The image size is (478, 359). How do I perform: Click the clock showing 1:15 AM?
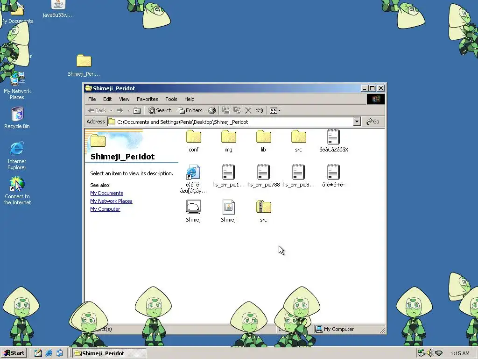tap(460, 353)
